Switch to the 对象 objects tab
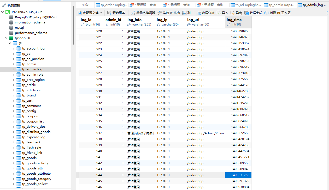Image resolution: width=329 pixels, height=190 pixels. (85, 5)
